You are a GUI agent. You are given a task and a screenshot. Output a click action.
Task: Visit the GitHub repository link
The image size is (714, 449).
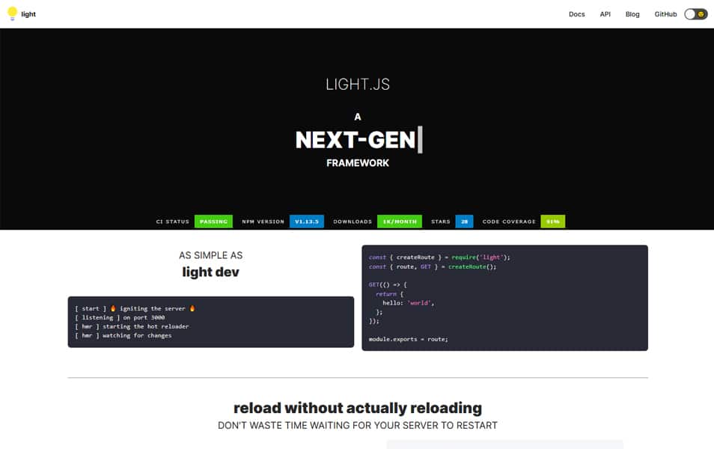665,14
